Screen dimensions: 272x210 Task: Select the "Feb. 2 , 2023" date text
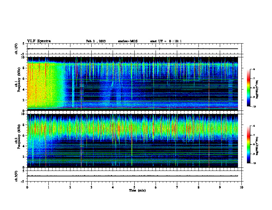(96, 41)
